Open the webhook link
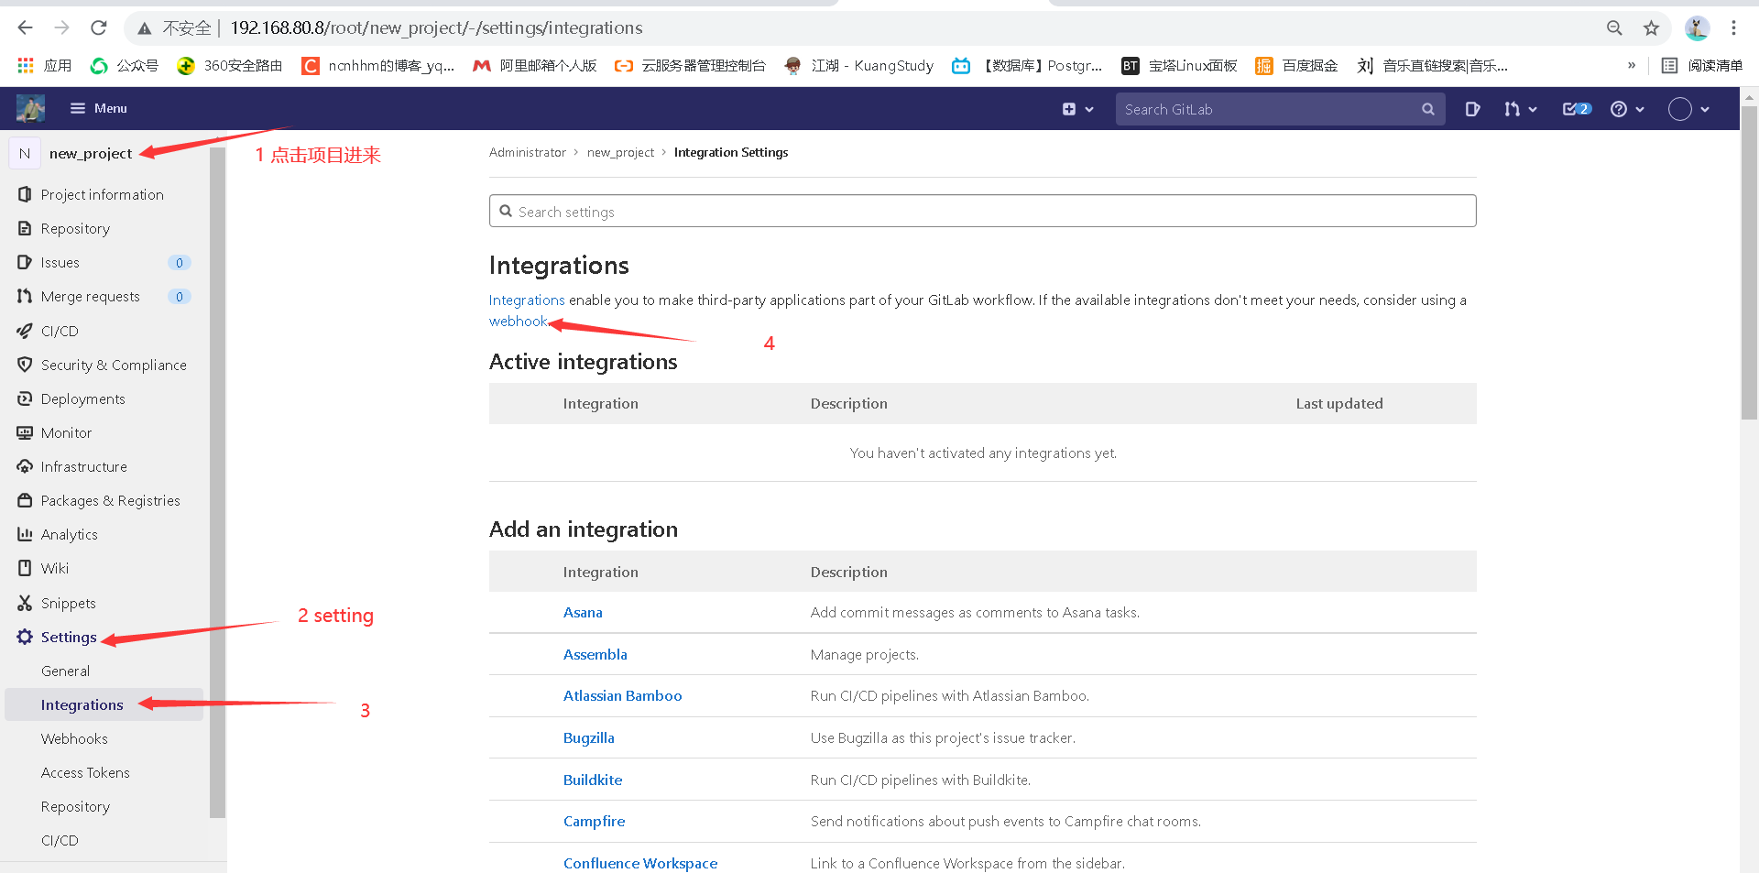 coord(518,321)
